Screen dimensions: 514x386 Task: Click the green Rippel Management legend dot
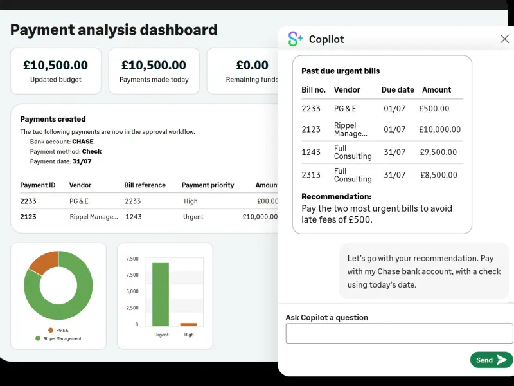(38, 338)
